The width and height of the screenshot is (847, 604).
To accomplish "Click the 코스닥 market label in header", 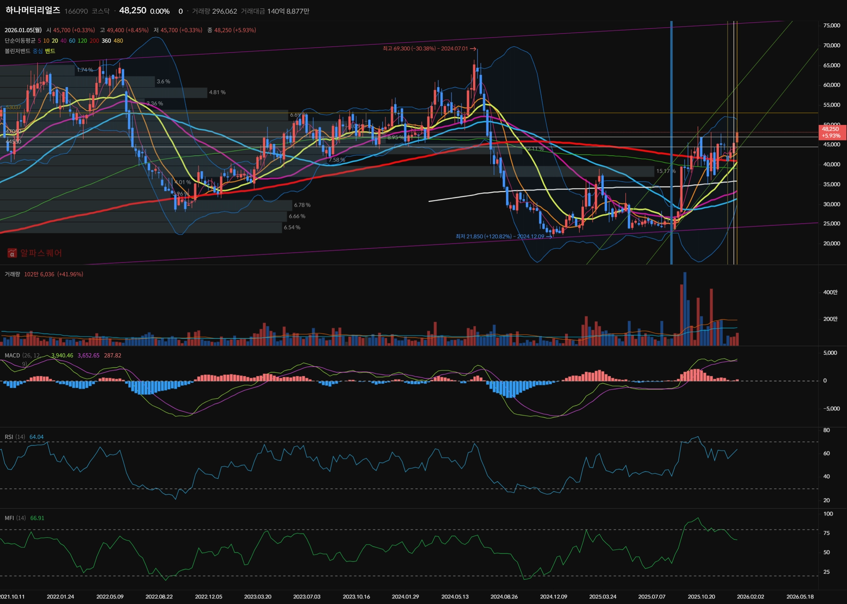I will [100, 11].
